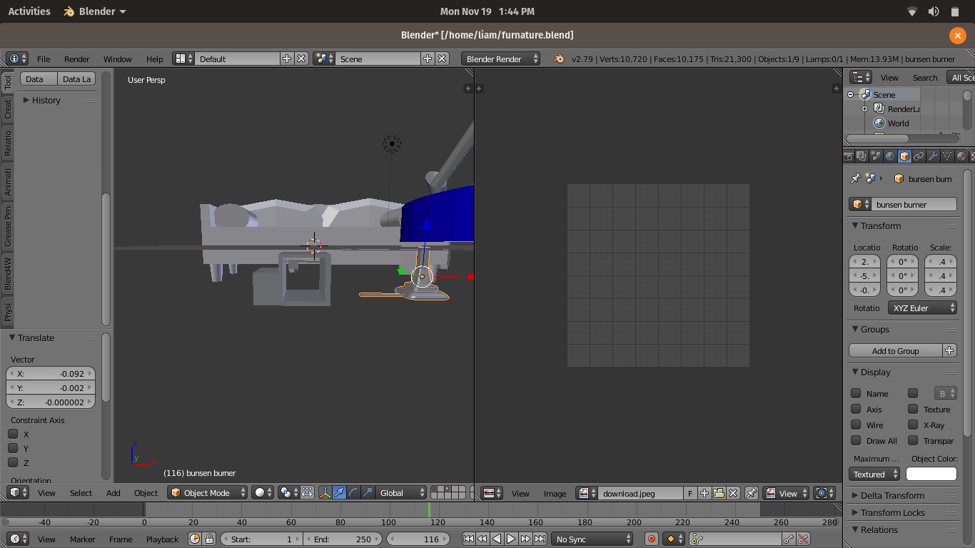Click the Object Color white swatch
Screen dimensions: 975x548
pyautogui.click(x=931, y=475)
